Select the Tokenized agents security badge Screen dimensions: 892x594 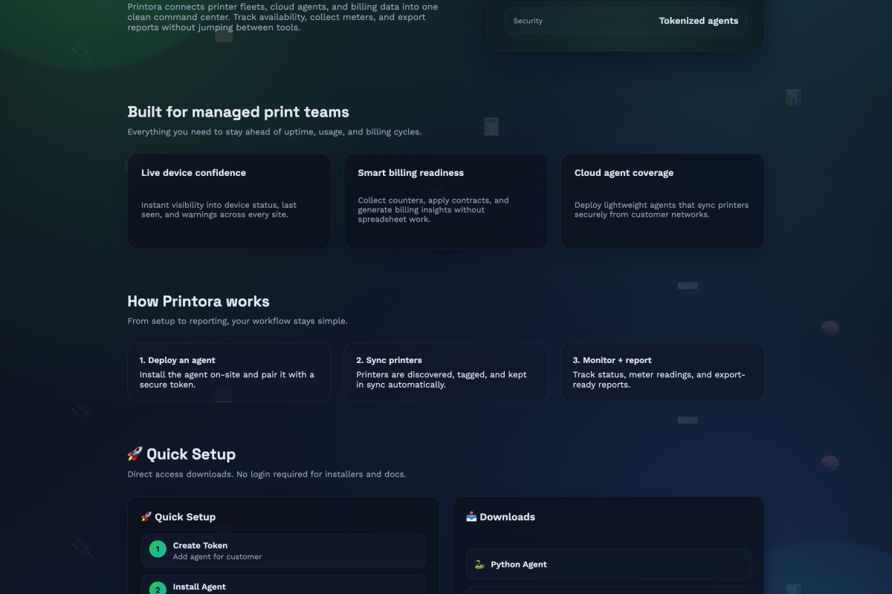[699, 21]
